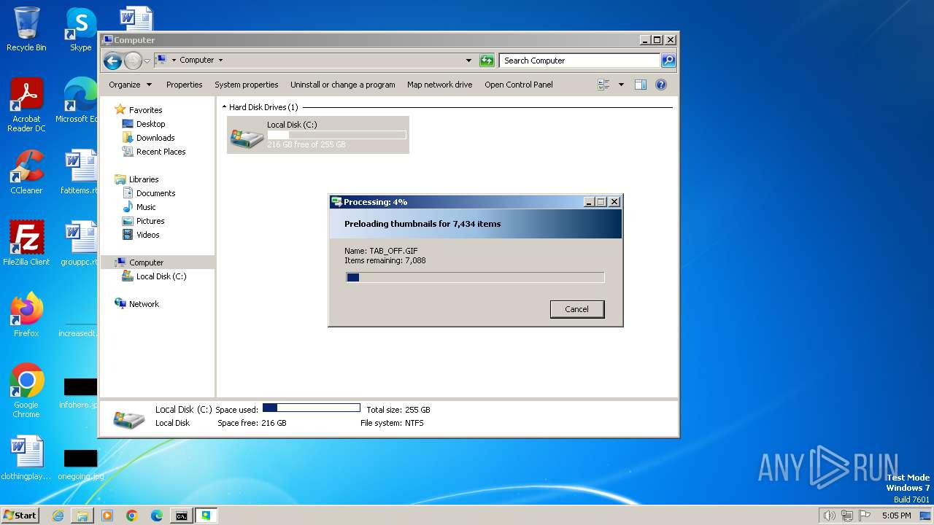Click space used bar in details pane

tap(312, 408)
